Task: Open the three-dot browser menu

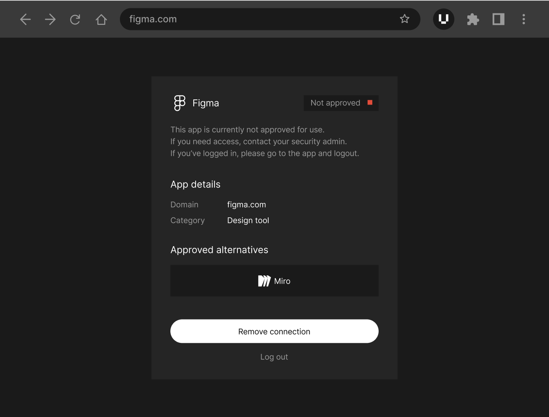Action: tap(524, 19)
